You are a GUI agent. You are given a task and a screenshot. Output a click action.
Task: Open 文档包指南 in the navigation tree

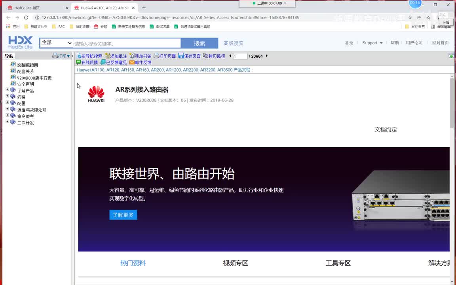click(x=27, y=65)
